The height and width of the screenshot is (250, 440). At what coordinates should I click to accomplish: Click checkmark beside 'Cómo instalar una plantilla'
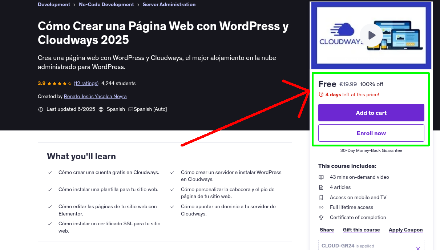click(x=50, y=190)
